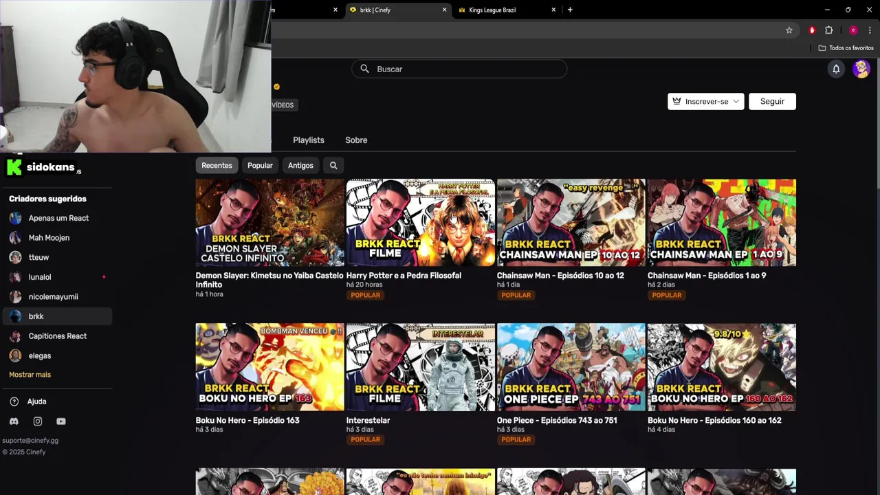Click the Mah Moojen avatar
Viewport: 880px width, 495px height.
pos(15,238)
